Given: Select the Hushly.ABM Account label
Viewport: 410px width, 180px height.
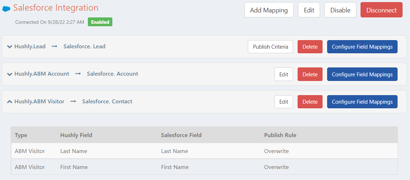Looking at the screenshot, I should pos(42,74).
